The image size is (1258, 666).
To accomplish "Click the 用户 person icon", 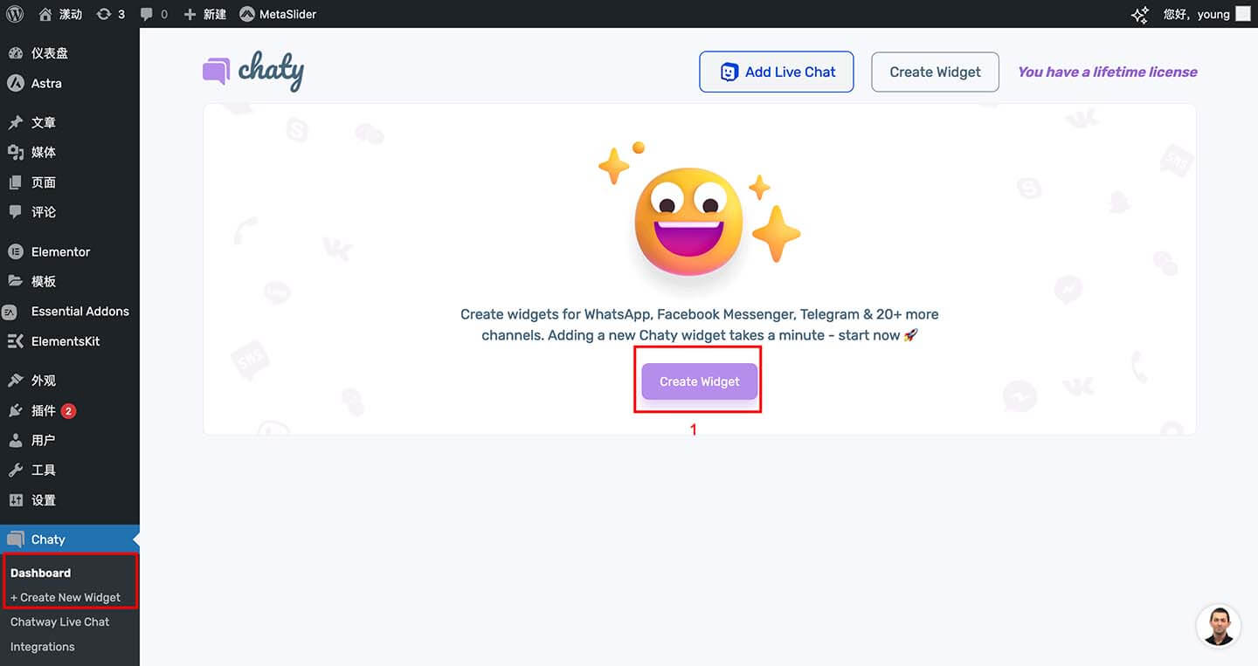I will point(15,441).
